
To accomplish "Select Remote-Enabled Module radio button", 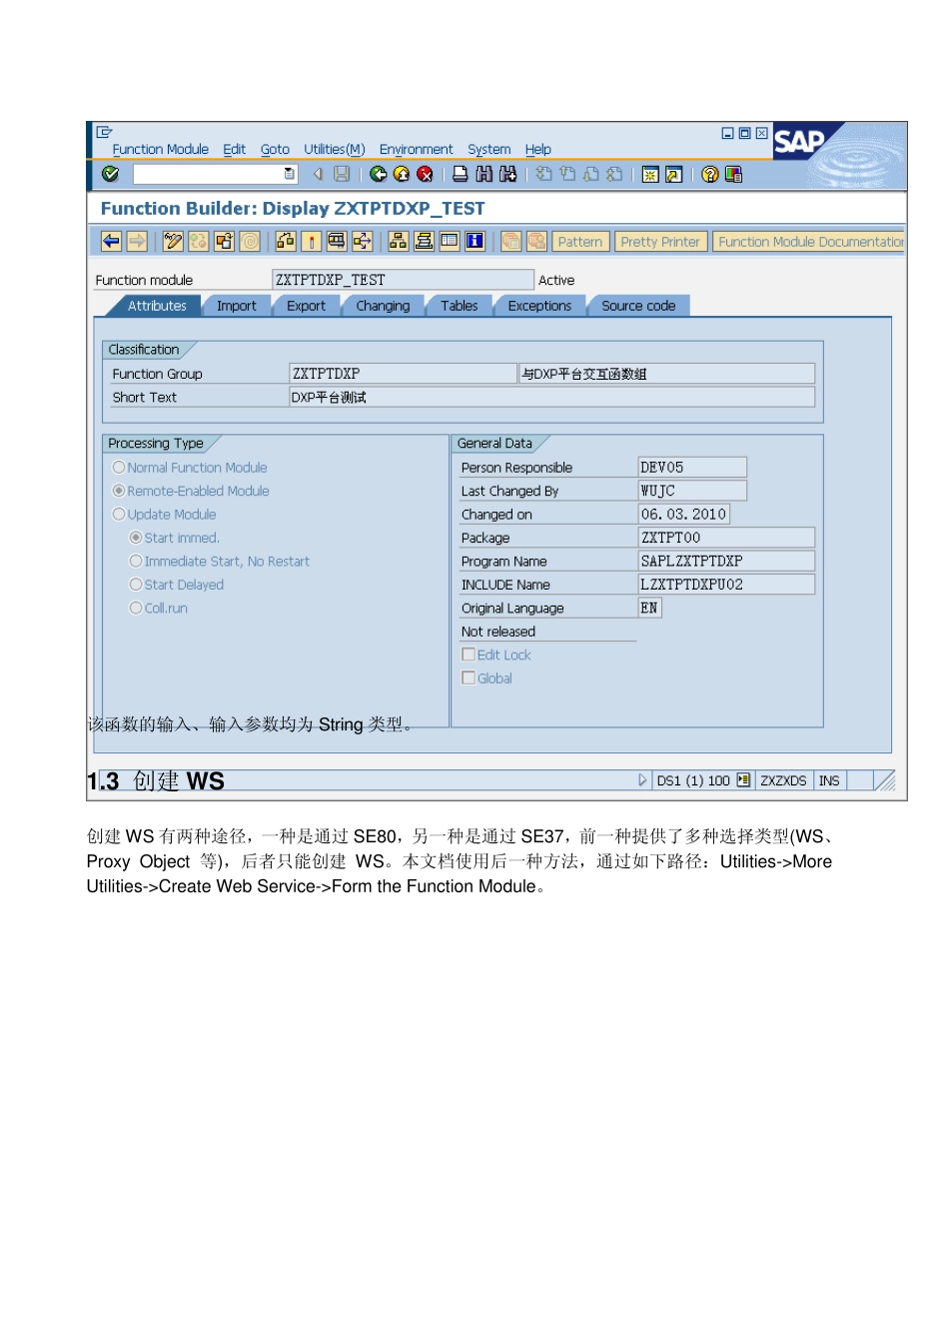I will coord(119,491).
